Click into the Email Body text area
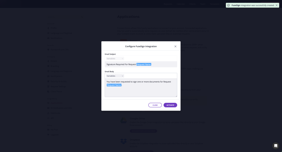Image resolution: width=282 pixels, height=152 pixels. pyautogui.click(x=141, y=88)
